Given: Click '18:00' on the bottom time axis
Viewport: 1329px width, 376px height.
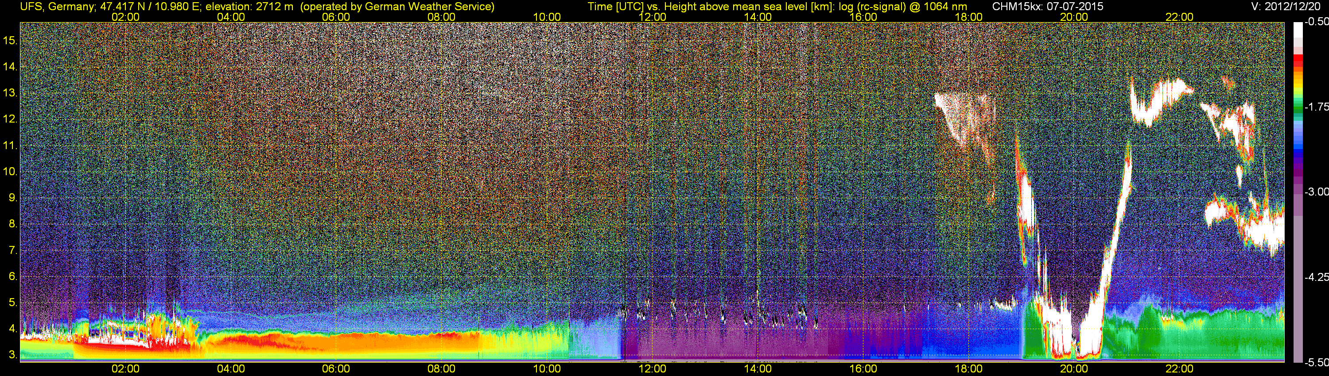Looking at the screenshot, I should (x=969, y=369).
